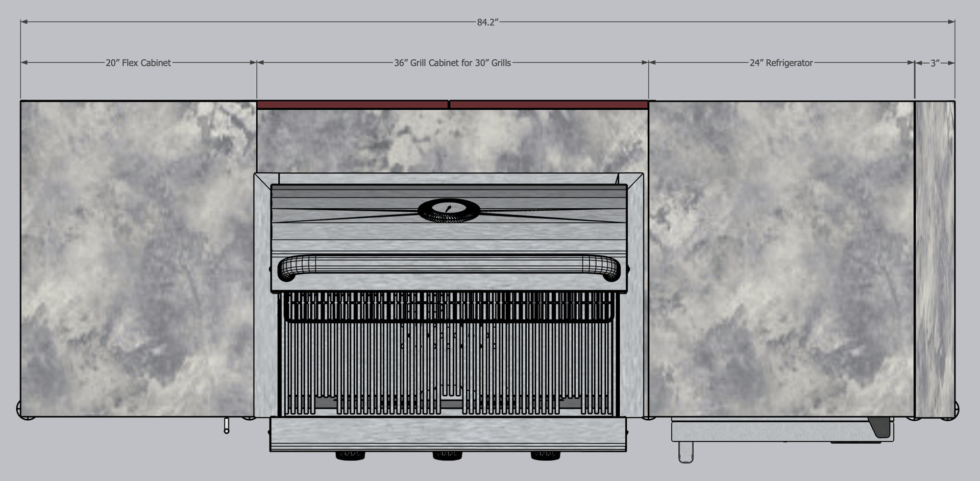
Task: Click the 24" Refrigerator dimension label
Action: [781, 63]
